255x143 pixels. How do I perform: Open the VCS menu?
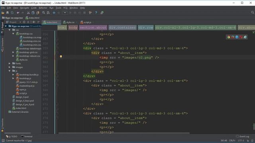(65, 8)
